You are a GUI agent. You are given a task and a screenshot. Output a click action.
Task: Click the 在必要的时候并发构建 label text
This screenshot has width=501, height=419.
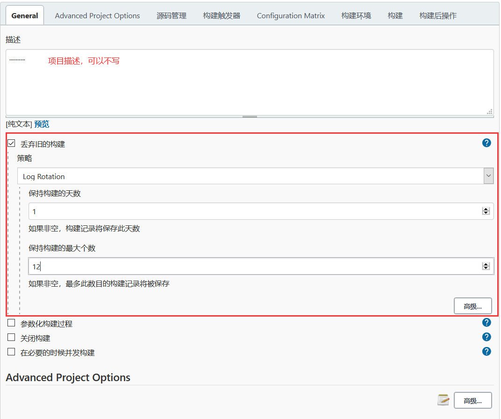(x=57, y=353)
